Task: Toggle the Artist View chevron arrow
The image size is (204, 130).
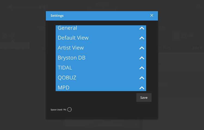Action: (141, 48)
